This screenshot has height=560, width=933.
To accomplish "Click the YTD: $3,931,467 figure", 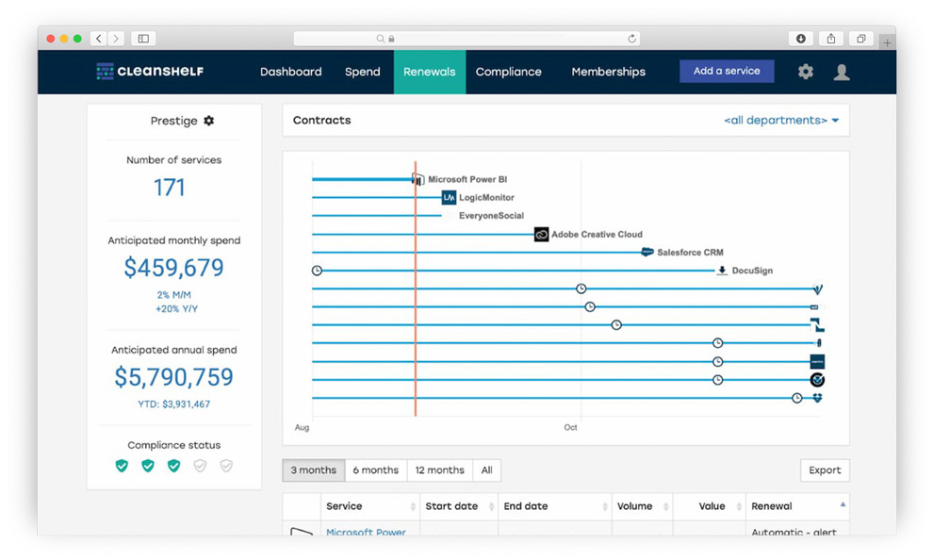I will pos(173,404).
